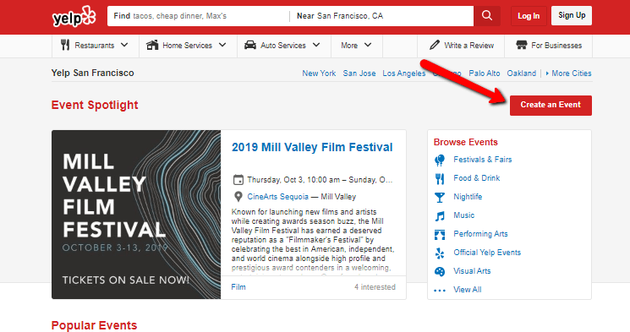Open the 2019 Mill Valley Film Festival link
This screenshot has width=630, height=332.
tap(312, 147)
